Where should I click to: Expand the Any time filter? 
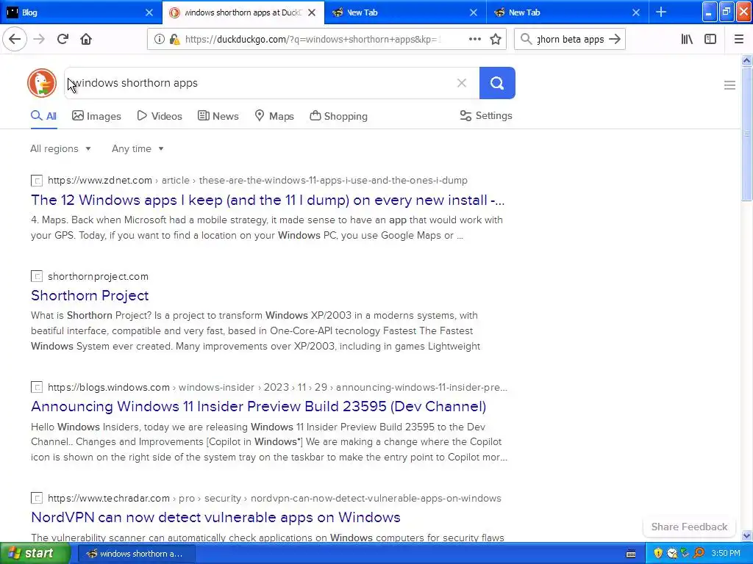pos(138,148)
